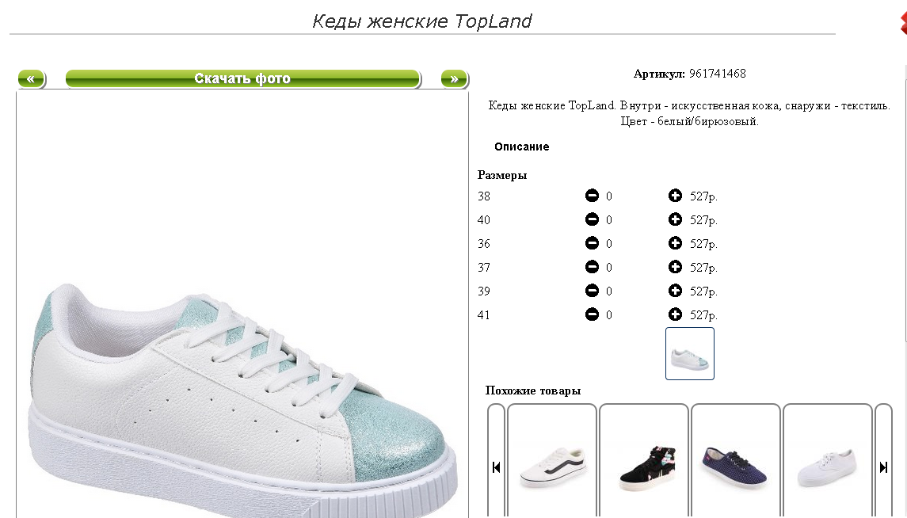Select the white-turquoise sneaker thumbnail

click(689, 354)
